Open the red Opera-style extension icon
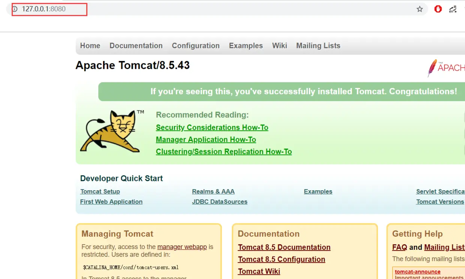The height and width of the screenshot is (279, 465). (438, 9)
